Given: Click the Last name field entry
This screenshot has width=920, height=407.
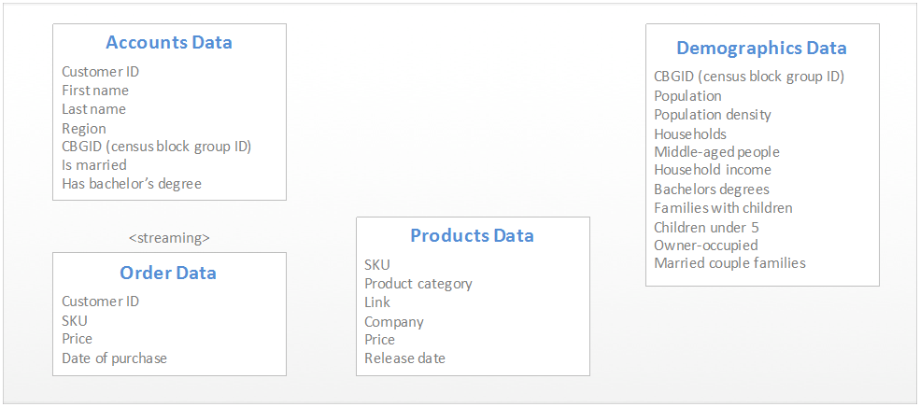Looking at the screenshot, I should pos(94,109).
